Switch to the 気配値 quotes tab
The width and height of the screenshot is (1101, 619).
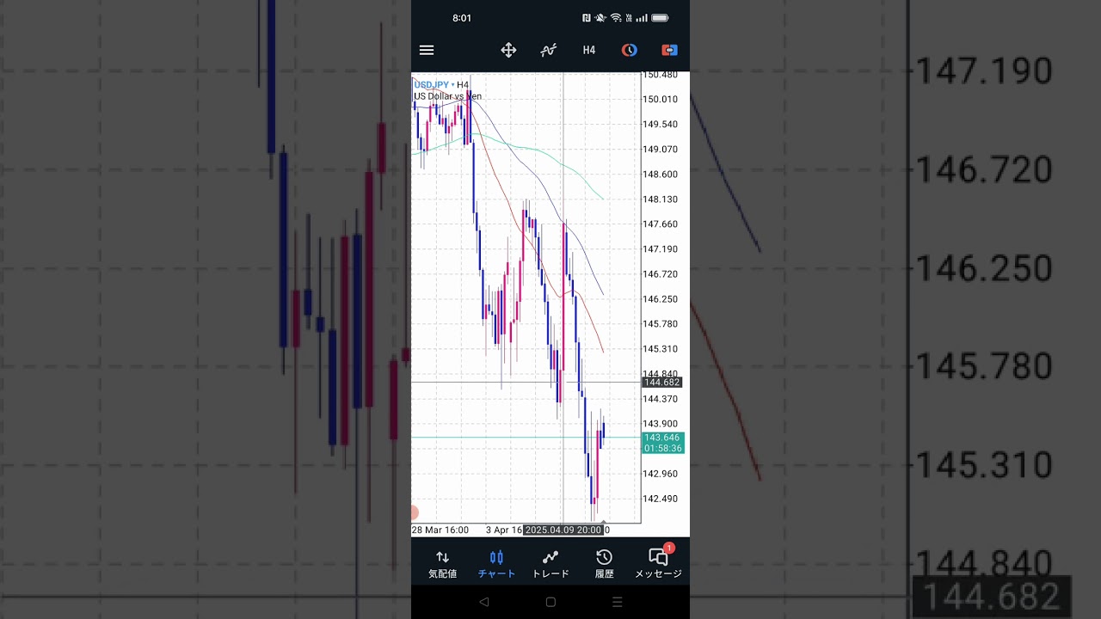pos(442,564)
